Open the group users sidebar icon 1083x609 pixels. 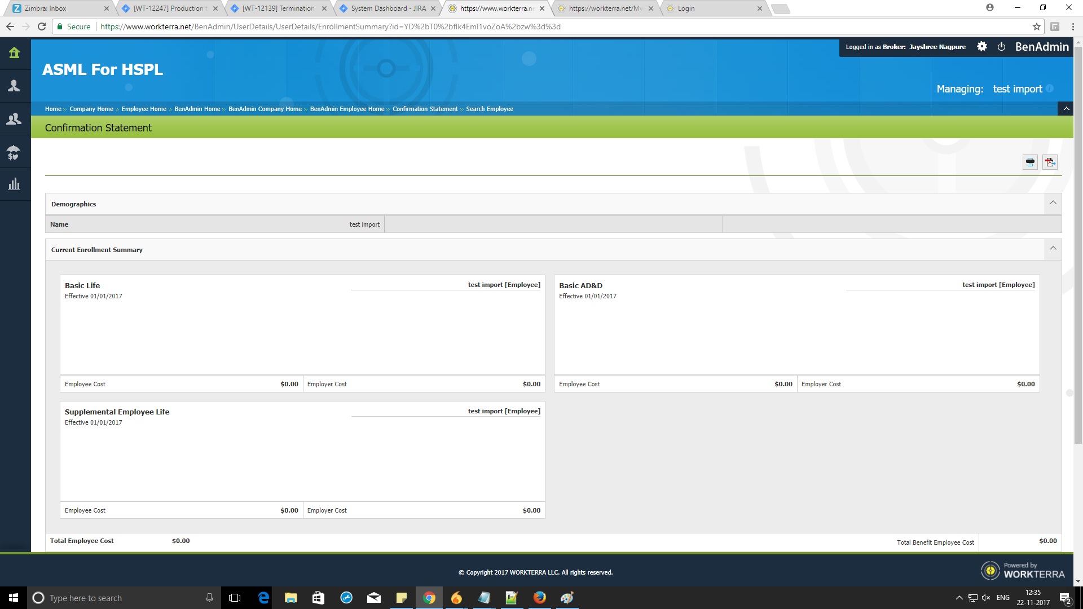[14, 119]
